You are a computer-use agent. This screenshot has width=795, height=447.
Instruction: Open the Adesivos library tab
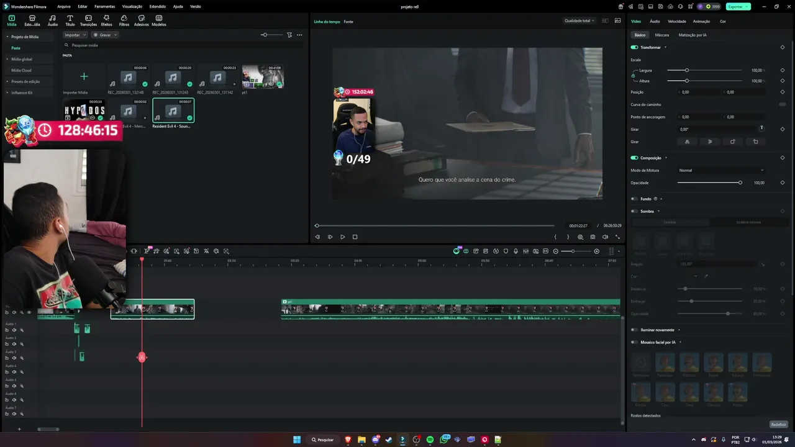coord(142,20)
